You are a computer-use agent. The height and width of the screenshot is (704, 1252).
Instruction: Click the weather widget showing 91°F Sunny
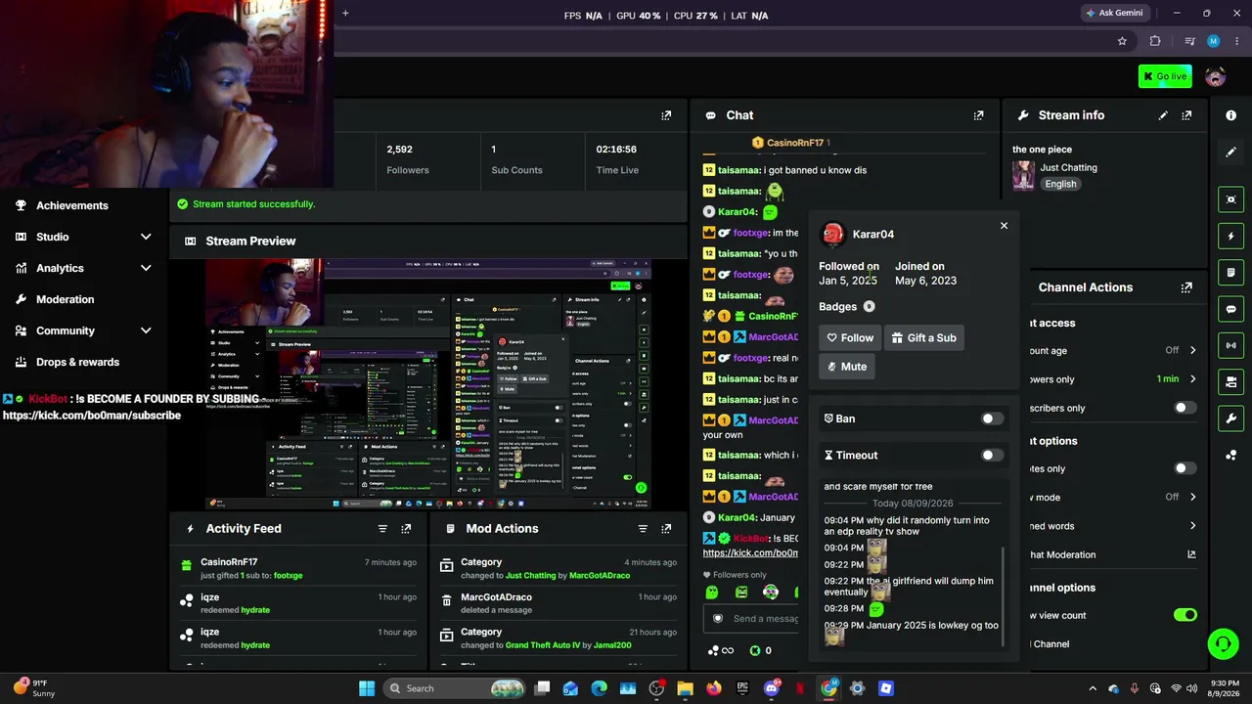tap(32, 688)
